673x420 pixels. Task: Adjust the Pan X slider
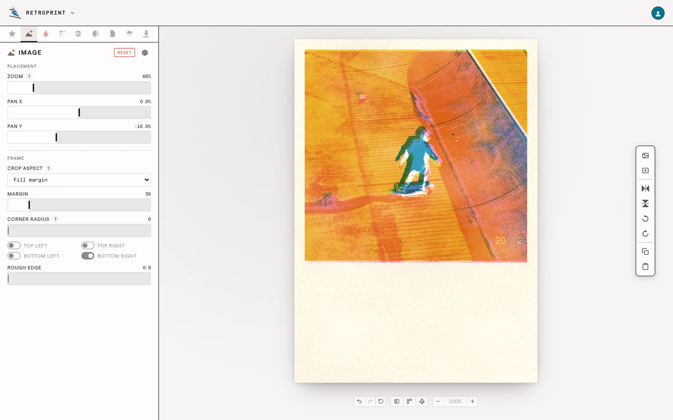79,113
